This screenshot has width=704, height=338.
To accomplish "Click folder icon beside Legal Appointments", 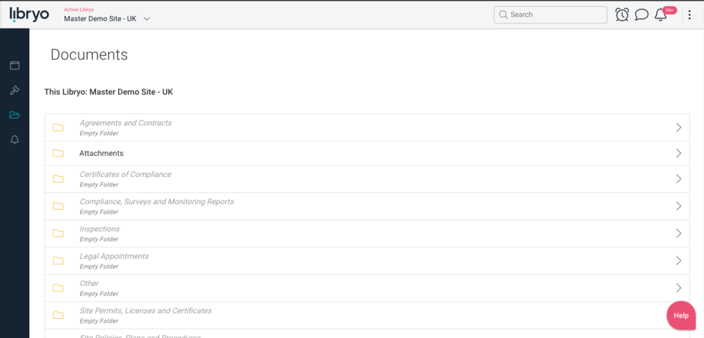I will [x=58, y=261].
